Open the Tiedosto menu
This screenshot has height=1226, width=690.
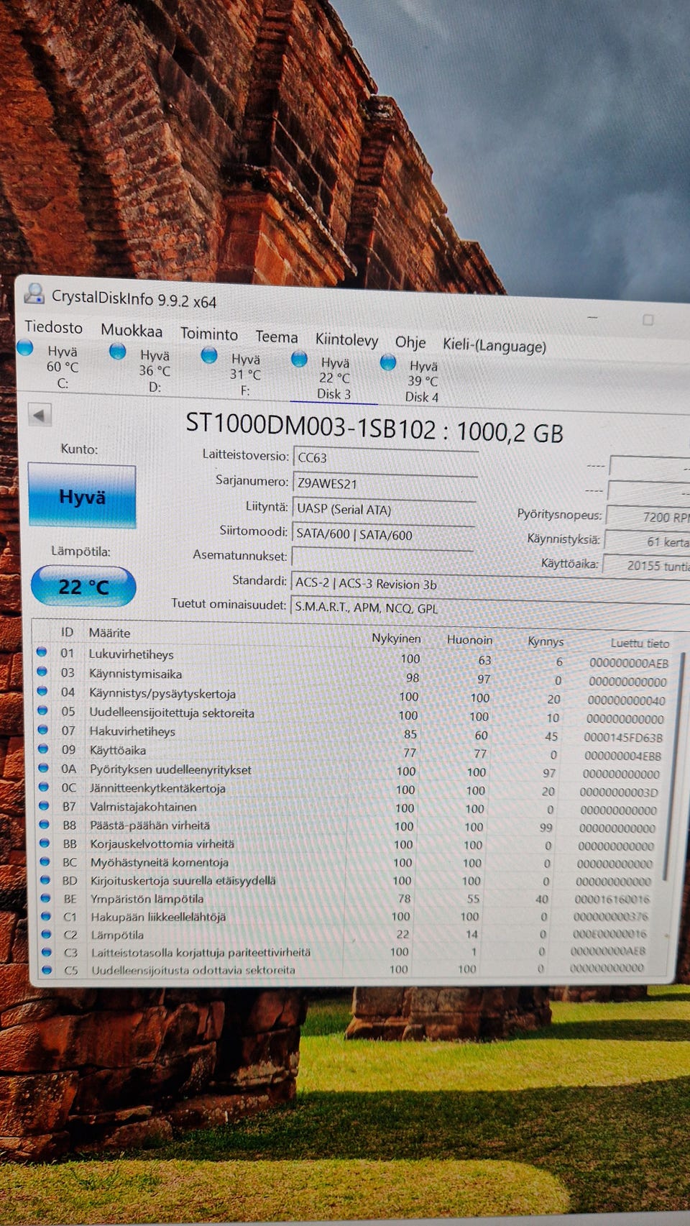54,327
